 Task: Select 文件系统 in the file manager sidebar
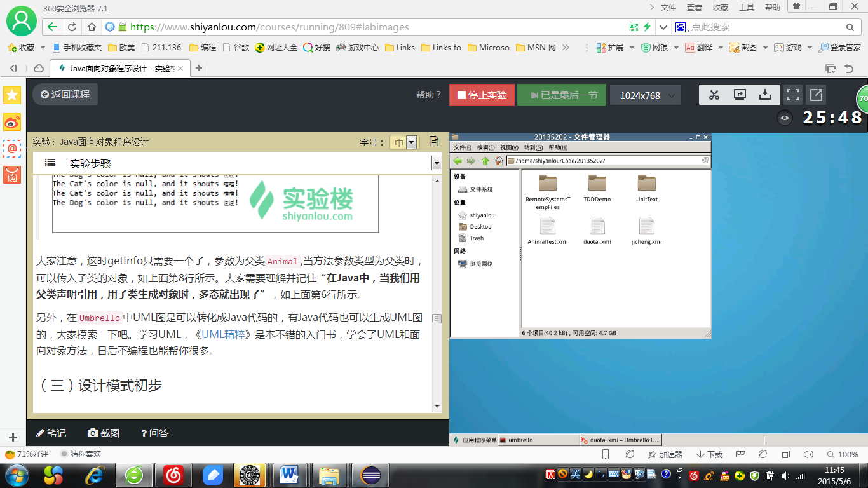point(475,189)
